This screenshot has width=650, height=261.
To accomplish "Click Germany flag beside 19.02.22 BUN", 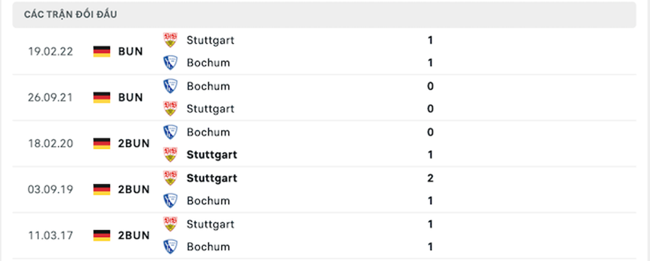I will pos(102,51).
